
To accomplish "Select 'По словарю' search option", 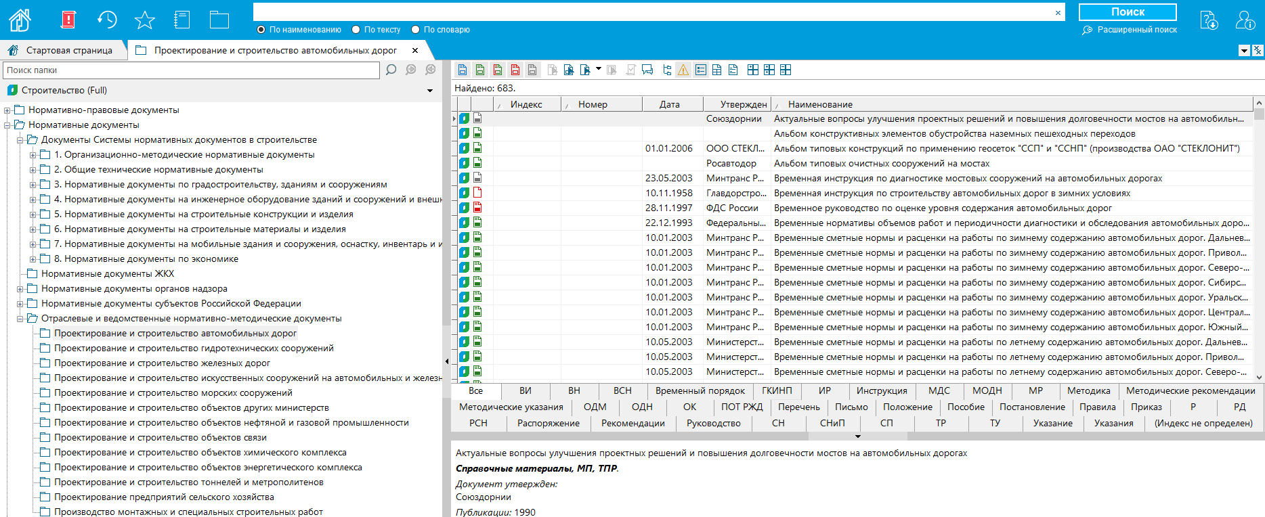I will (x=440, y=30).
